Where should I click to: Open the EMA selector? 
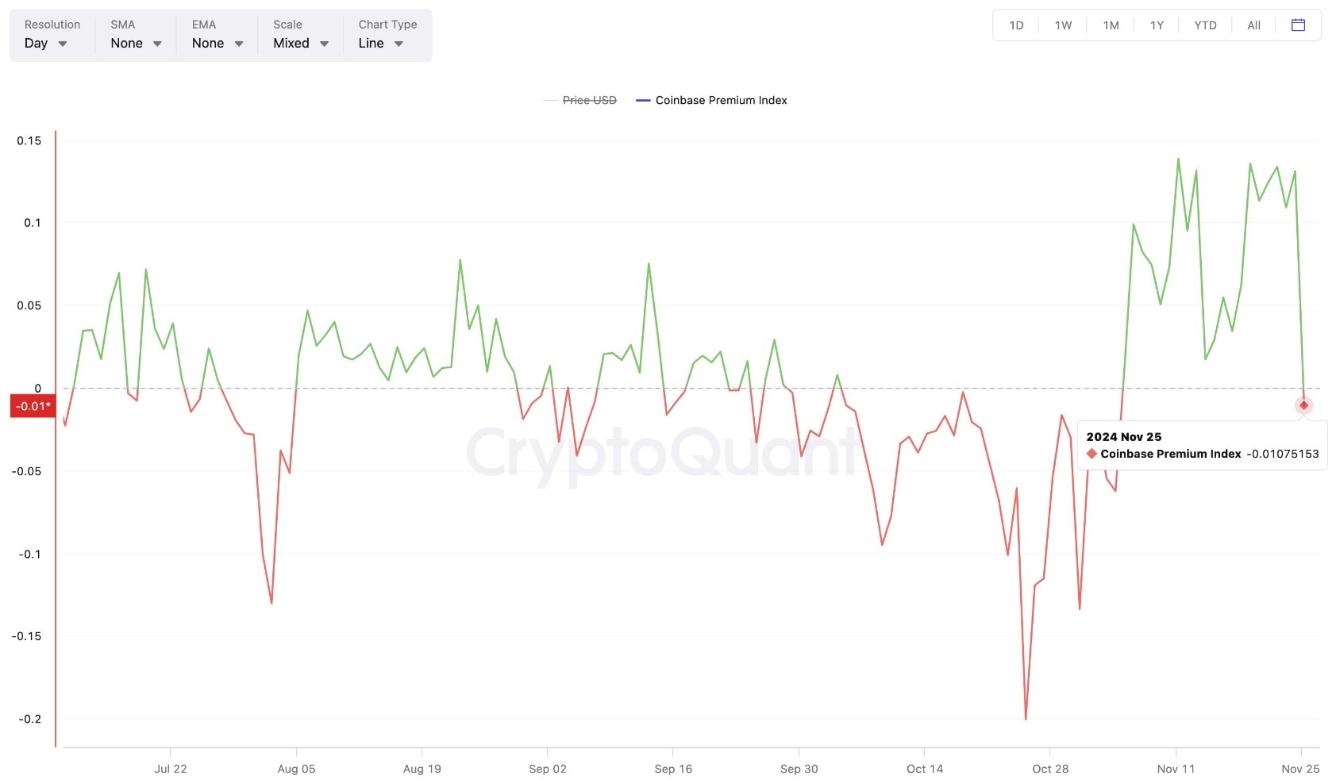(217, 43)
